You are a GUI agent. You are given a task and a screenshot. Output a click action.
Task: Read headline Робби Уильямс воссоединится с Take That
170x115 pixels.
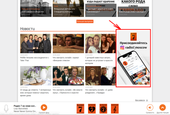point(35,59)
